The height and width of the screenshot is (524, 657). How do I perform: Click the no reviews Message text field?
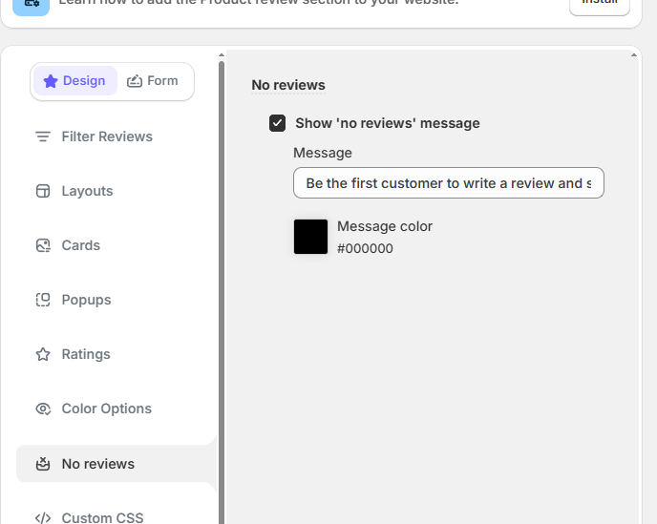click(448, 183)
